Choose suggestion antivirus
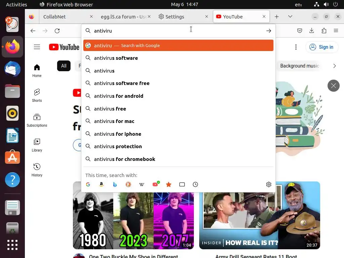 (178, 71)
